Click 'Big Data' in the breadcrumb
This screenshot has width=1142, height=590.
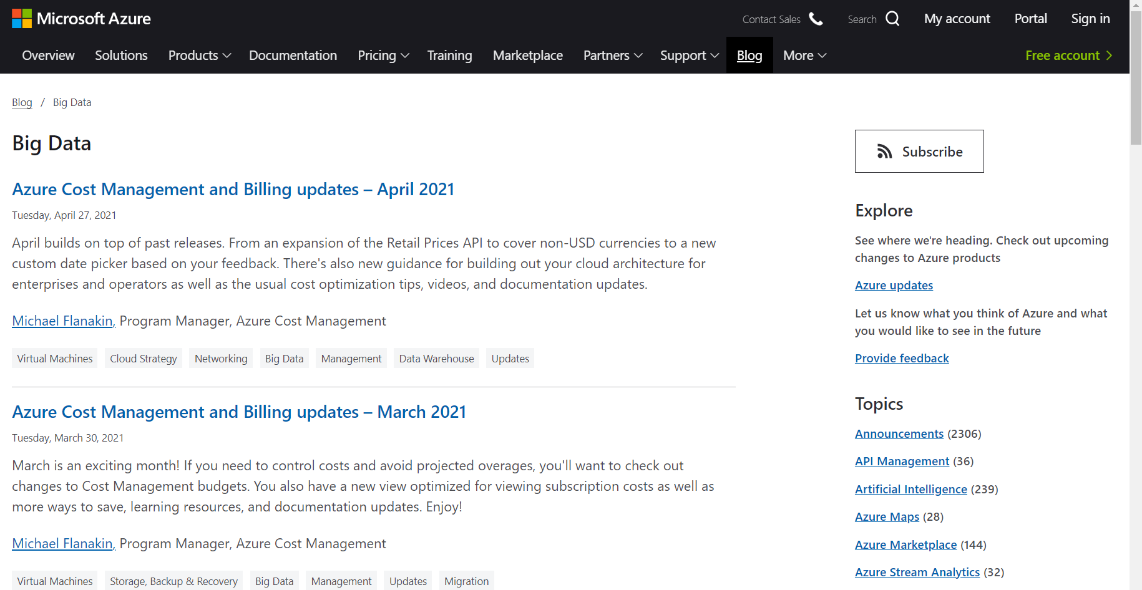pyautogui.click(x=72, y=102)
